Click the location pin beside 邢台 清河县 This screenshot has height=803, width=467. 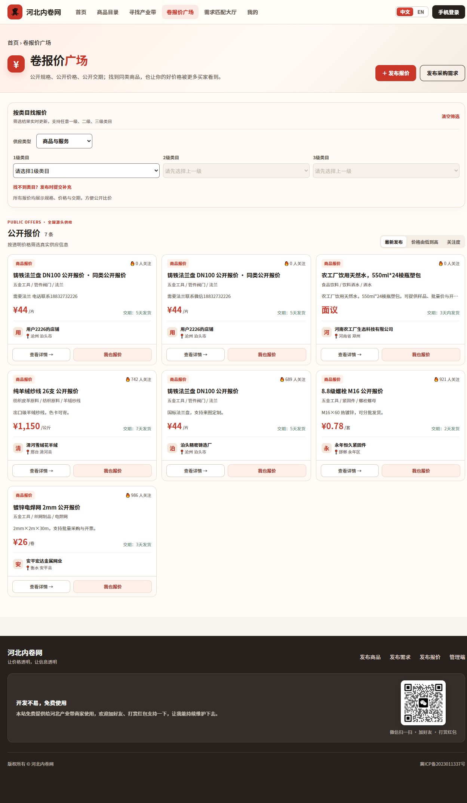(x=28, y=452)
